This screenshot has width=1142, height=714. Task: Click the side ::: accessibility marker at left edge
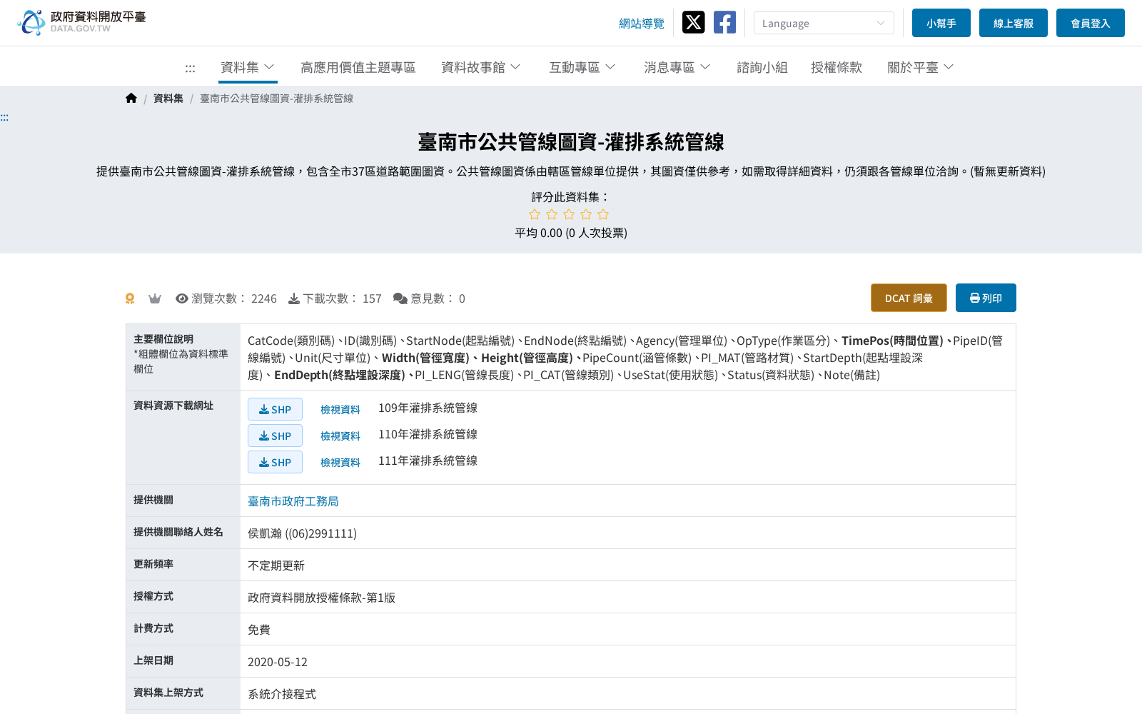pyautogui.click(x=4, y=118)
